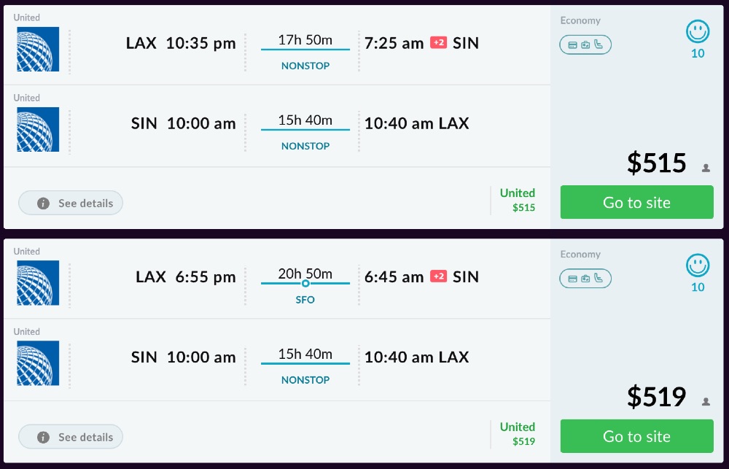Select the 17h 50m nonstop duration line
This screenshot has height=469, width=729.
click(x=305, y=50)
